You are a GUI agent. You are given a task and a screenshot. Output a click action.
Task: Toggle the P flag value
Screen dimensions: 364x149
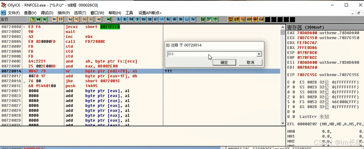tap(294, 87)
